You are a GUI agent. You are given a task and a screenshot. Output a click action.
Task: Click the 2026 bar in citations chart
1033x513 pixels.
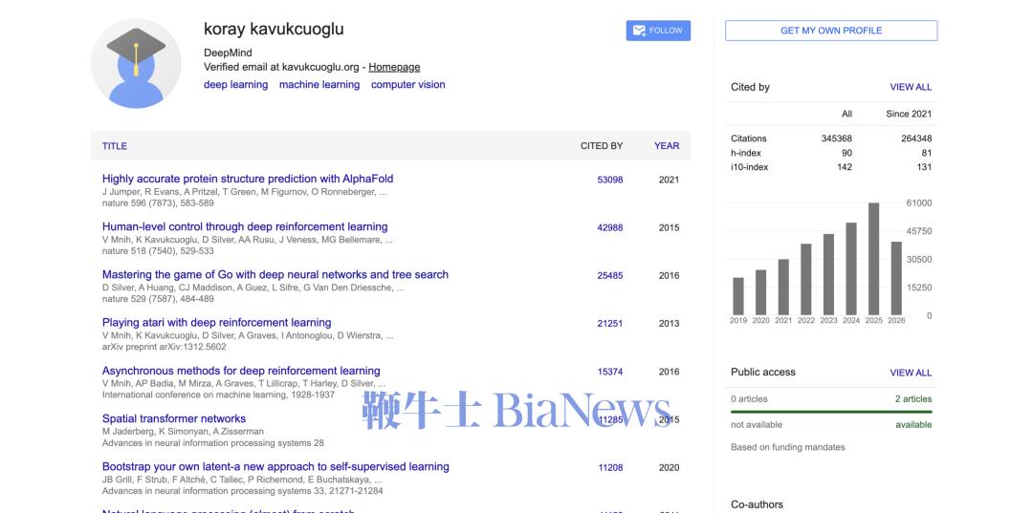tap(896, 279)
